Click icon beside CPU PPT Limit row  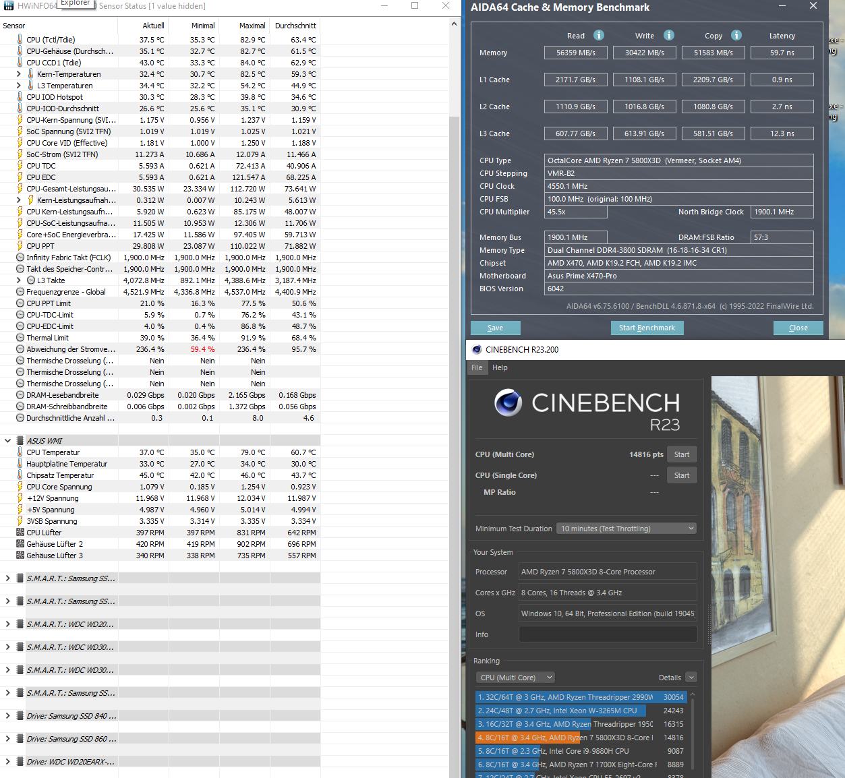[20, 303]
